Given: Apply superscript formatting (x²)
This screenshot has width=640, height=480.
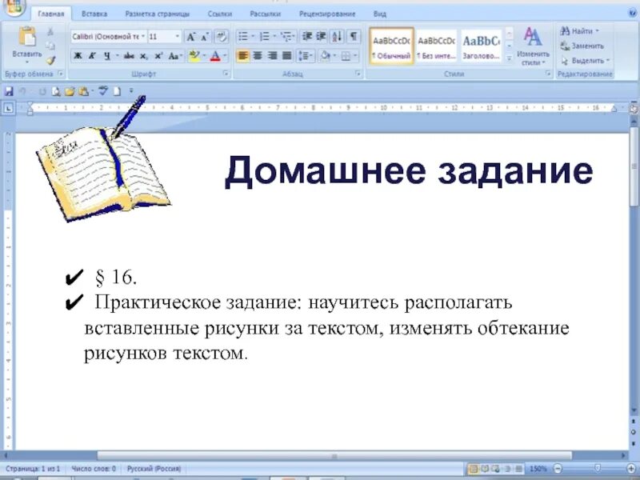Looking at the screenshot, I should [x=158, y=56].
